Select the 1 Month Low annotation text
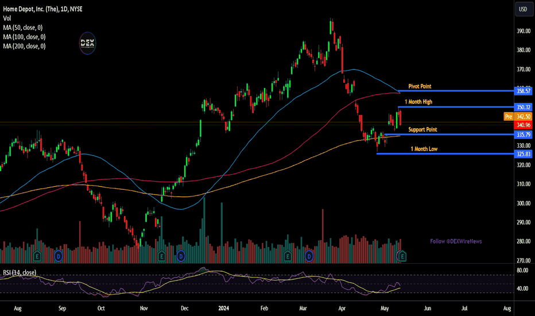535x316 pixels. [x=424, y=149]
